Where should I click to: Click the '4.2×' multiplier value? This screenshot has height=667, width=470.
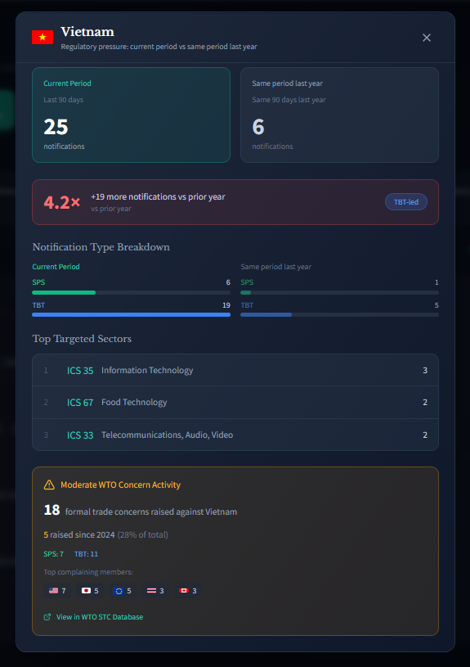pyautogui.click(x=62, y=202)
